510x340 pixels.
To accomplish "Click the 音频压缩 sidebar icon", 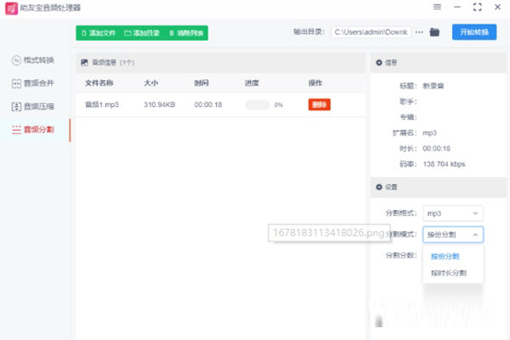I will tap(16, 106).
